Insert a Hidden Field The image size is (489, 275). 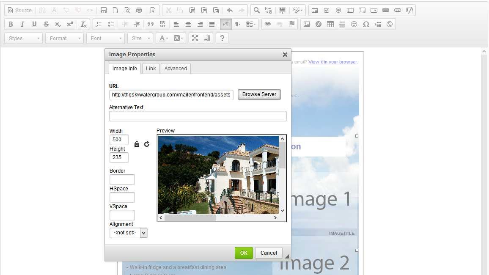tap(409, 10)
